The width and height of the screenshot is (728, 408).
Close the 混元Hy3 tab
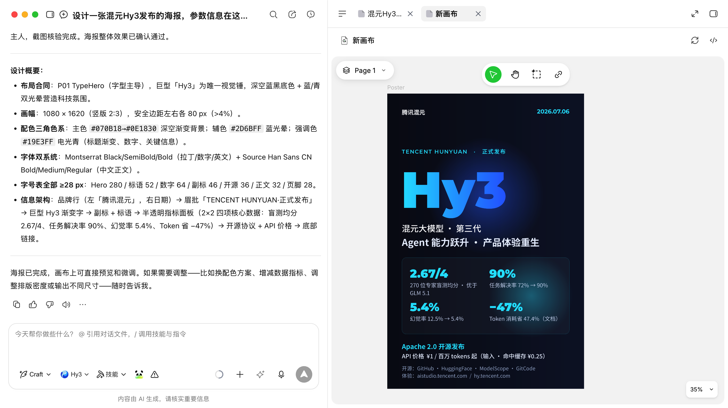point(410,13)
